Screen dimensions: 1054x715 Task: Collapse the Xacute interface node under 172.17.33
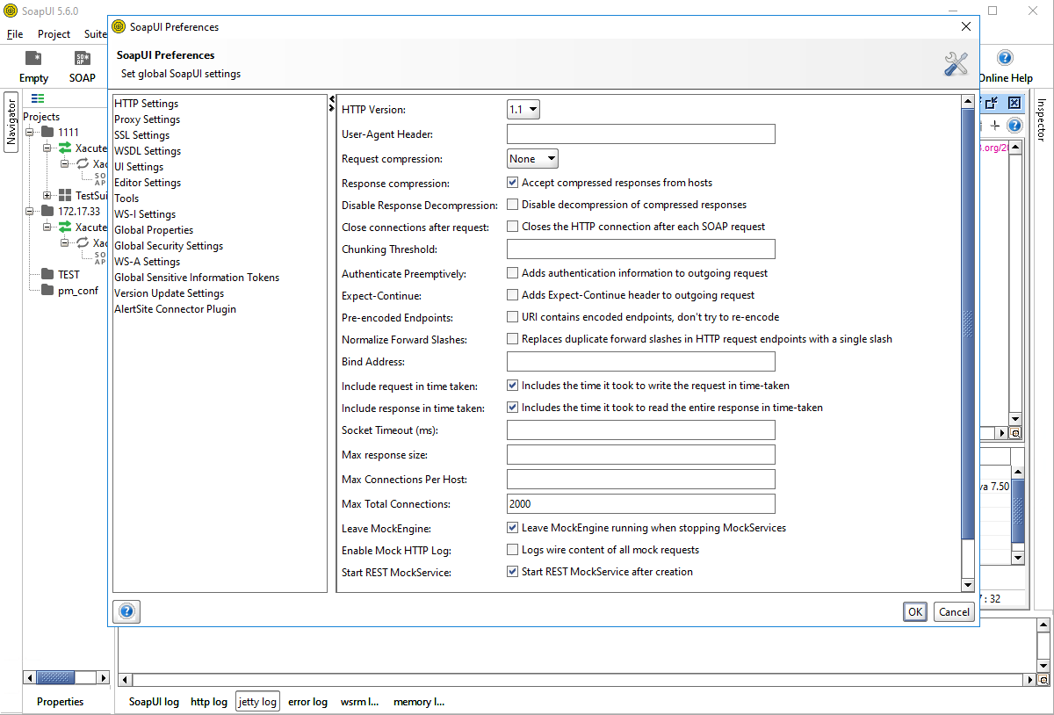coord(48,227)
